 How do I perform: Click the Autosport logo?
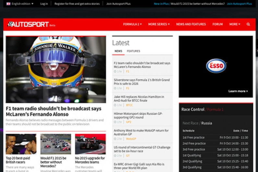pyautogui.click(x=28, y=24)
